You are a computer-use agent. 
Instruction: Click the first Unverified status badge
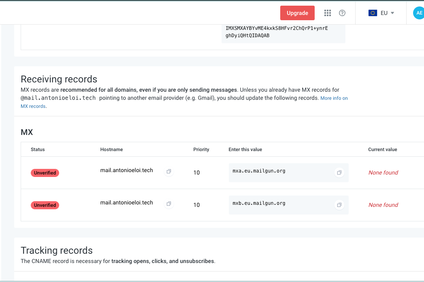pos(45,173)
